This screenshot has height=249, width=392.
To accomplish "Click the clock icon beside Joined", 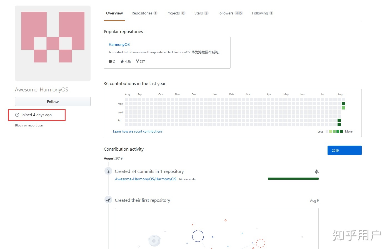I will click(17, 115).
